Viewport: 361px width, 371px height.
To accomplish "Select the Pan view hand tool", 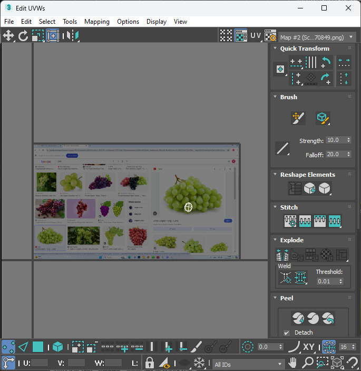I will pyautogui.click(x=292, y=362).
